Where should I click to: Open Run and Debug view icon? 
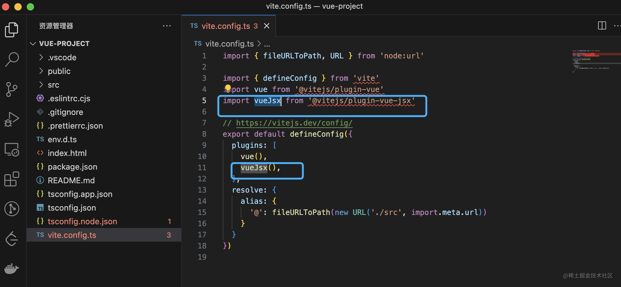12,119
